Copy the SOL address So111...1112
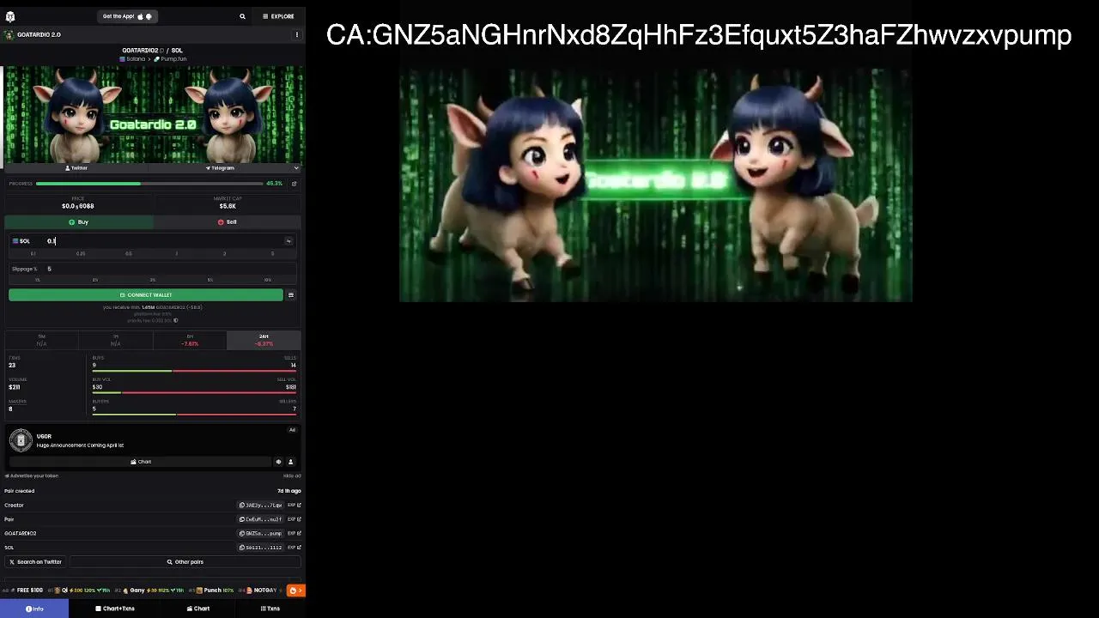The width and height of the screenshot is (1099, 618). (x=260, y=548)
